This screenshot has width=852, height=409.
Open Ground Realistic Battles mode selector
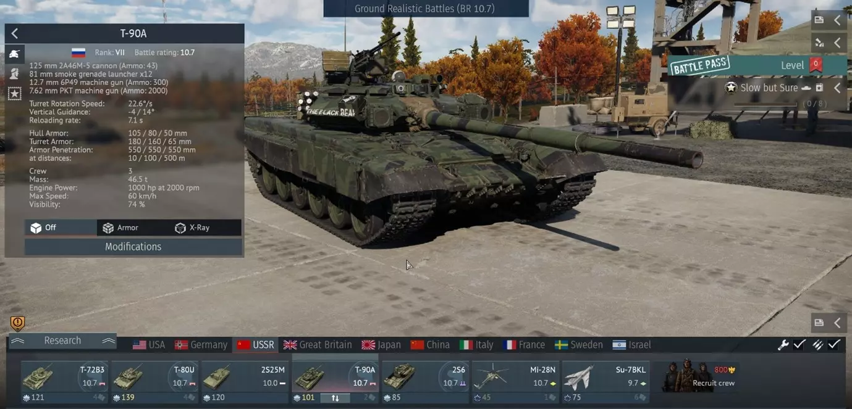pos(426,9)
